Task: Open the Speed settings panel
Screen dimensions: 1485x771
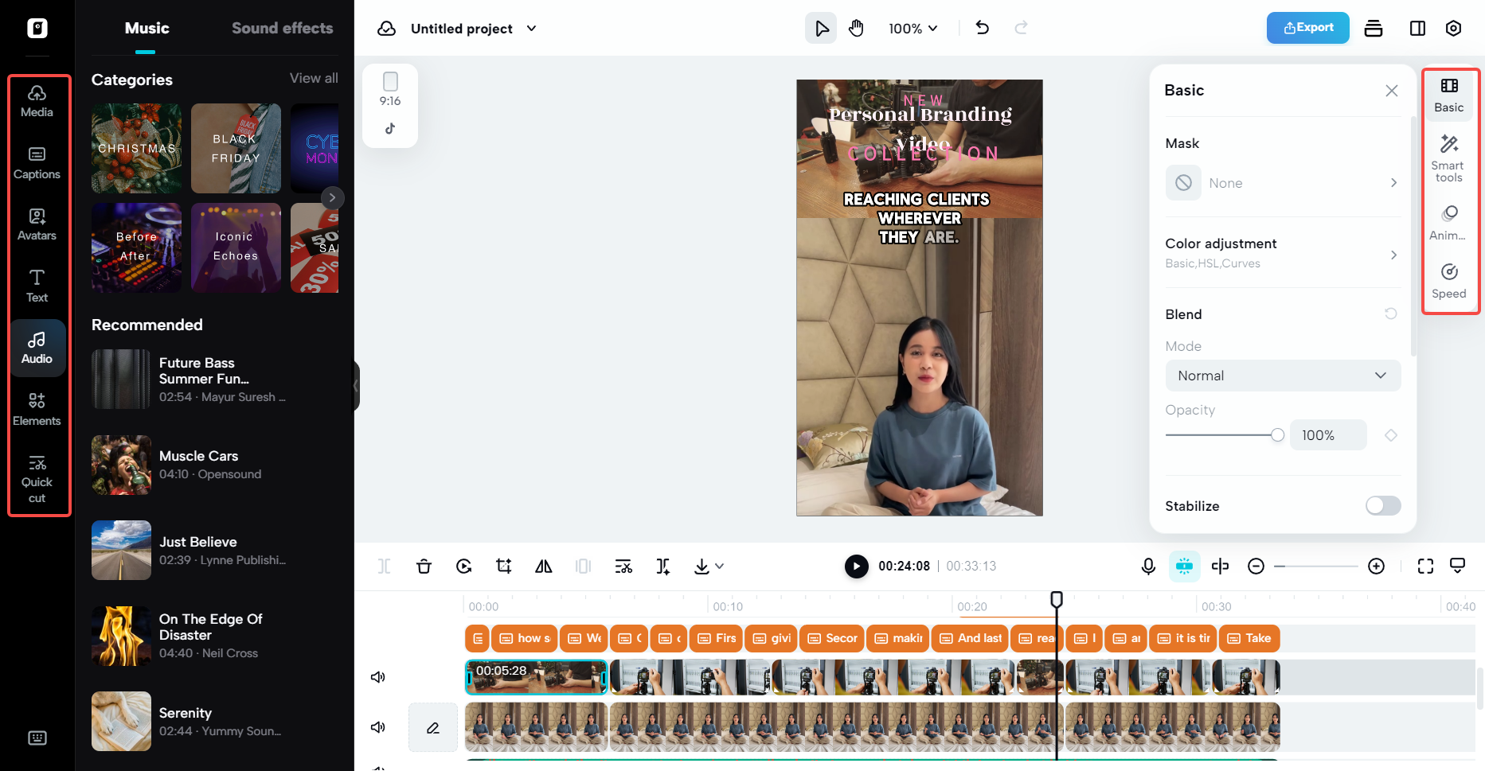Action: click(1448, 281)
